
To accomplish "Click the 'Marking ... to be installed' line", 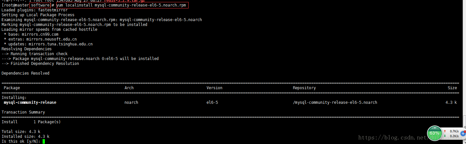I will click(74, 25).
